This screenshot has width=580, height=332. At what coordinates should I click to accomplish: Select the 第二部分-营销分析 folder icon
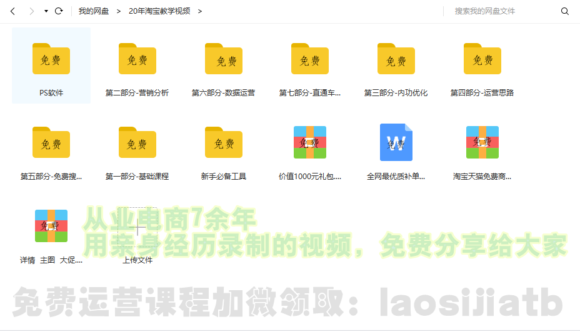tap(137, 59)
